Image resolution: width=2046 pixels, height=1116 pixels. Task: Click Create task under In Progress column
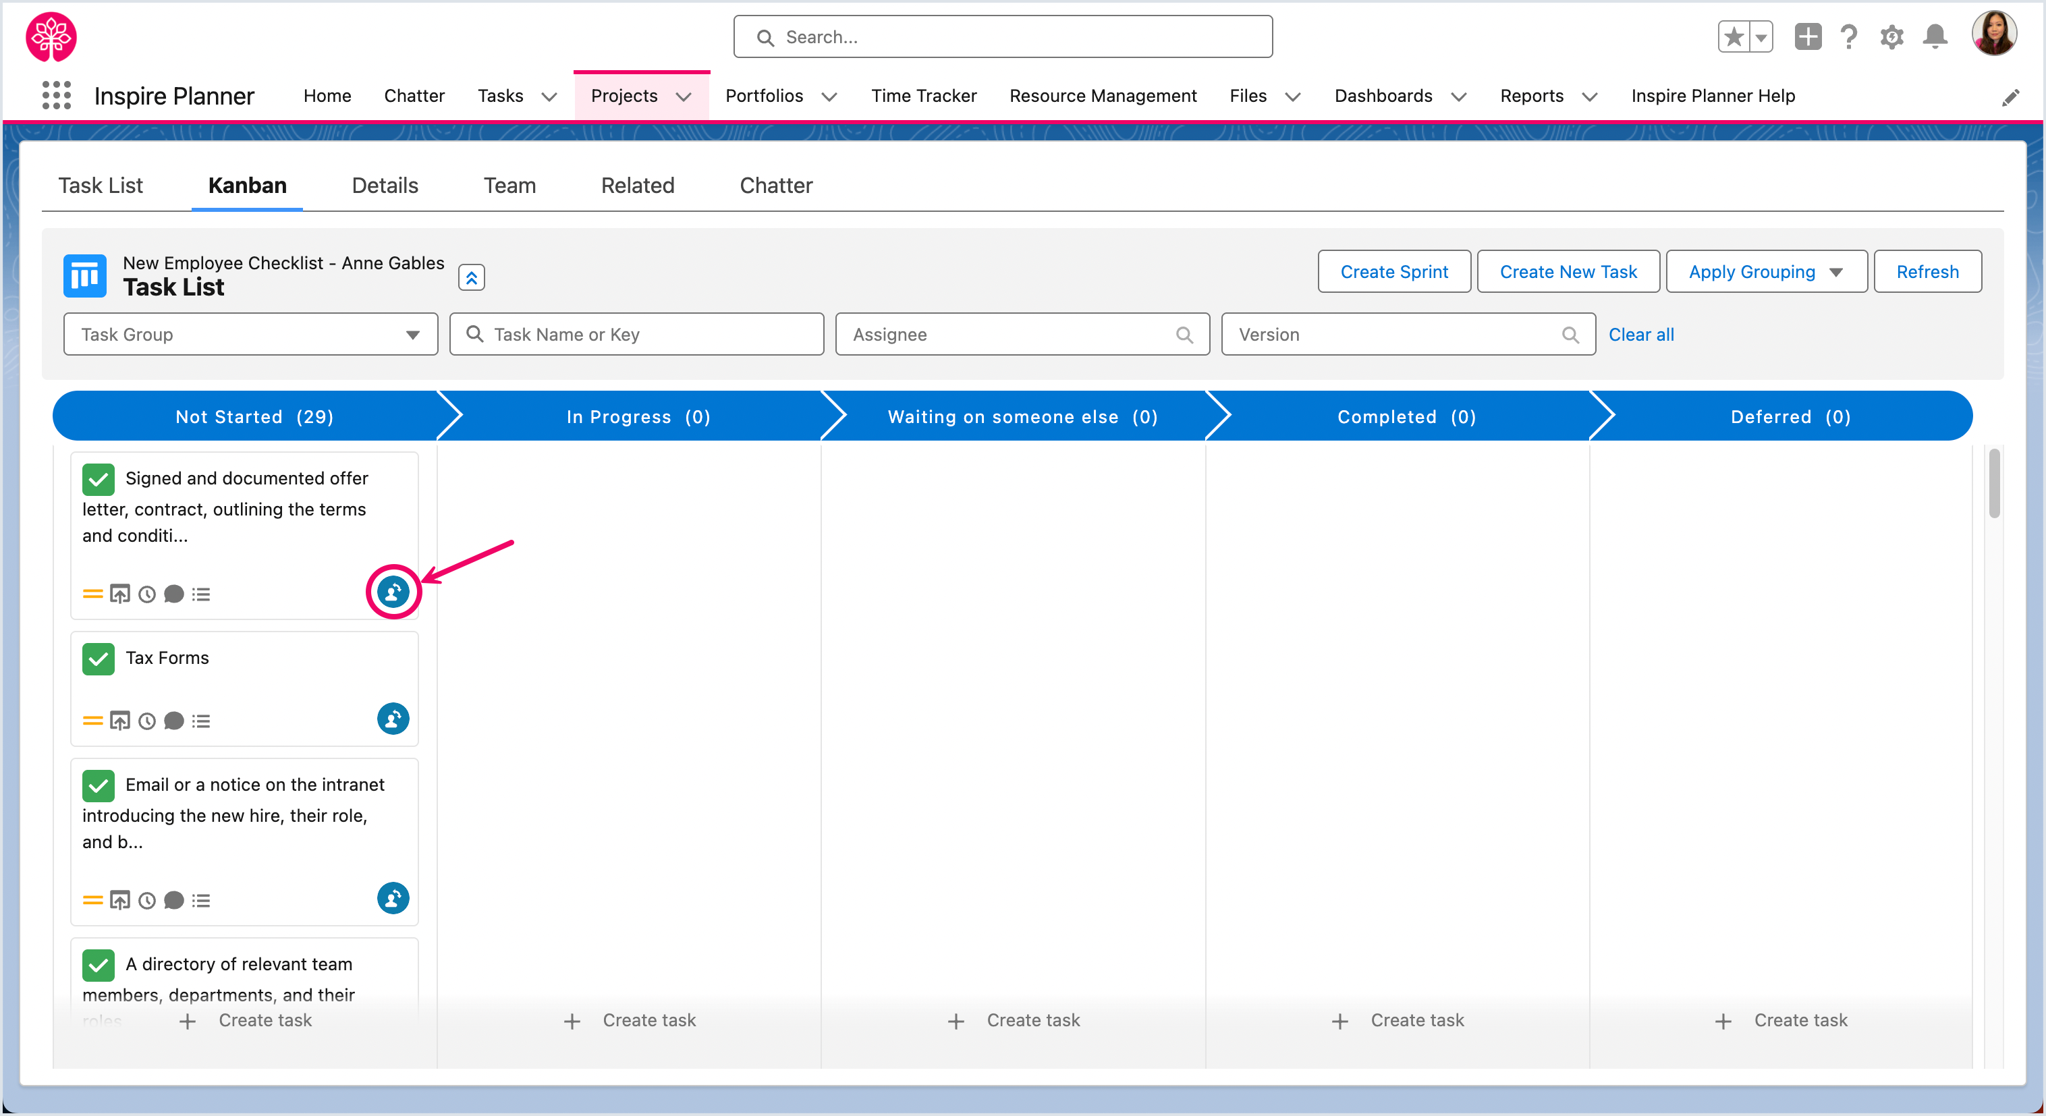coord(630,1021)
